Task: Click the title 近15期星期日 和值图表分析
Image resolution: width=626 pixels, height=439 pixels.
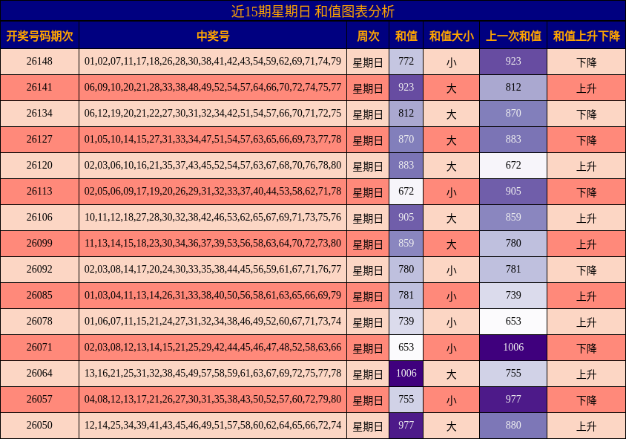Action: pyautogui.click(x=312, y=11)
